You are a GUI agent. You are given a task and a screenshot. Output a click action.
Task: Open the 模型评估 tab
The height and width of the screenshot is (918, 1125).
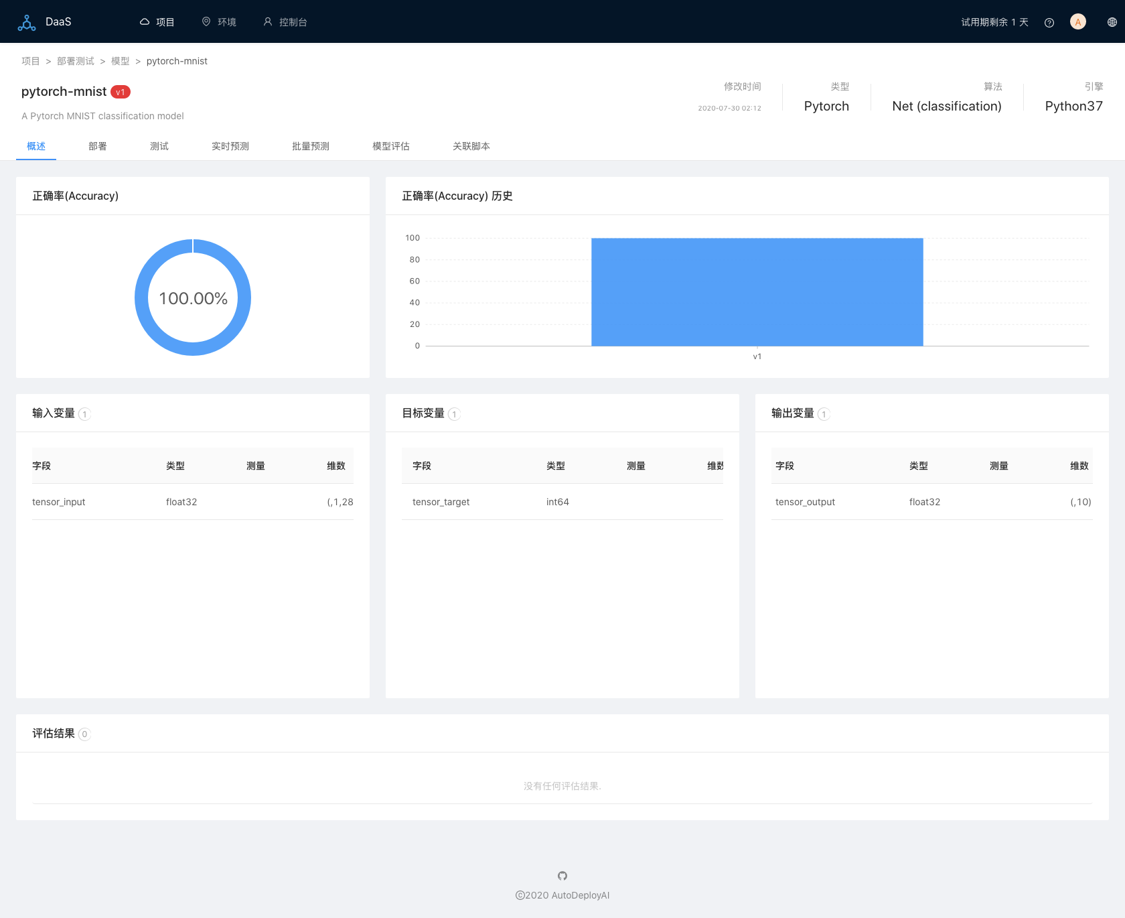(x=391, y=146)
